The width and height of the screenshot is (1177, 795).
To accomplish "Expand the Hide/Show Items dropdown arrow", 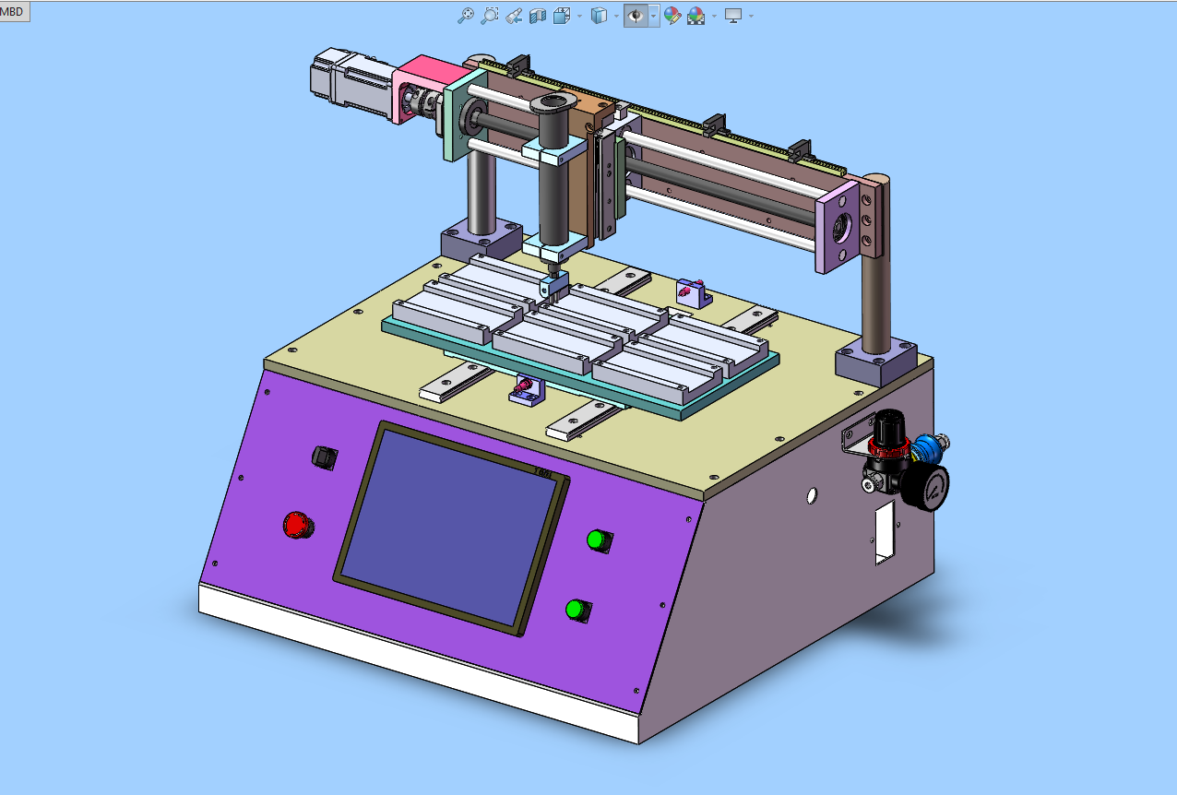I will point(653,16).
